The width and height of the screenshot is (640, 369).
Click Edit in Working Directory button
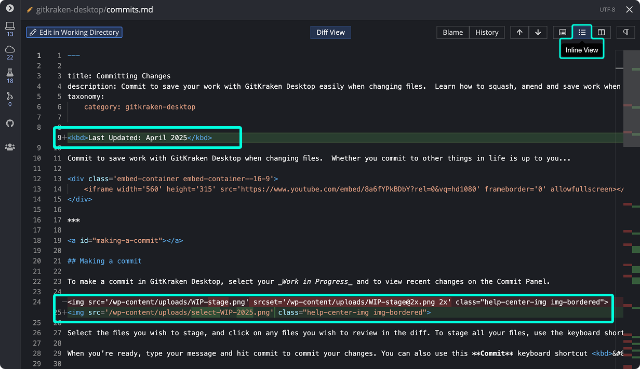click(74, 32)
